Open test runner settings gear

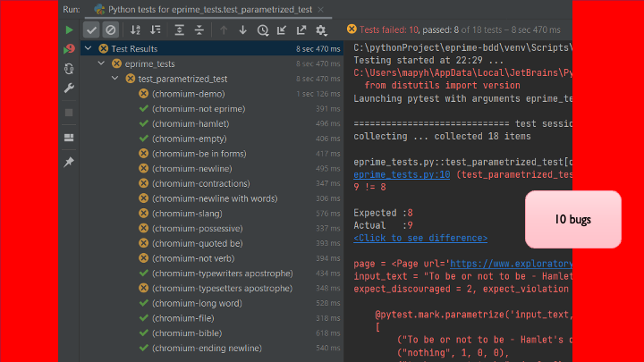point(321,30)
